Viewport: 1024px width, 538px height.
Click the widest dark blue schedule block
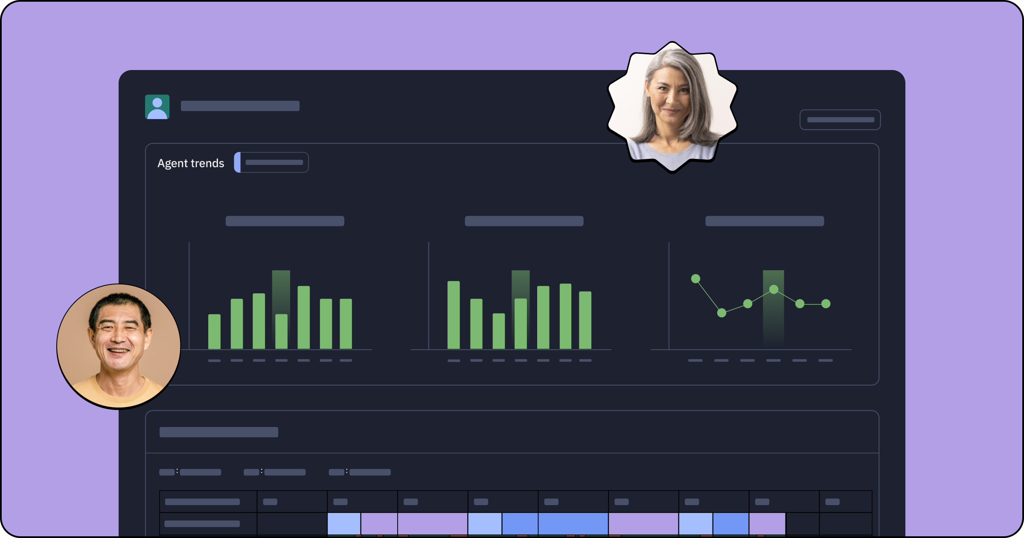coord(573,523)
